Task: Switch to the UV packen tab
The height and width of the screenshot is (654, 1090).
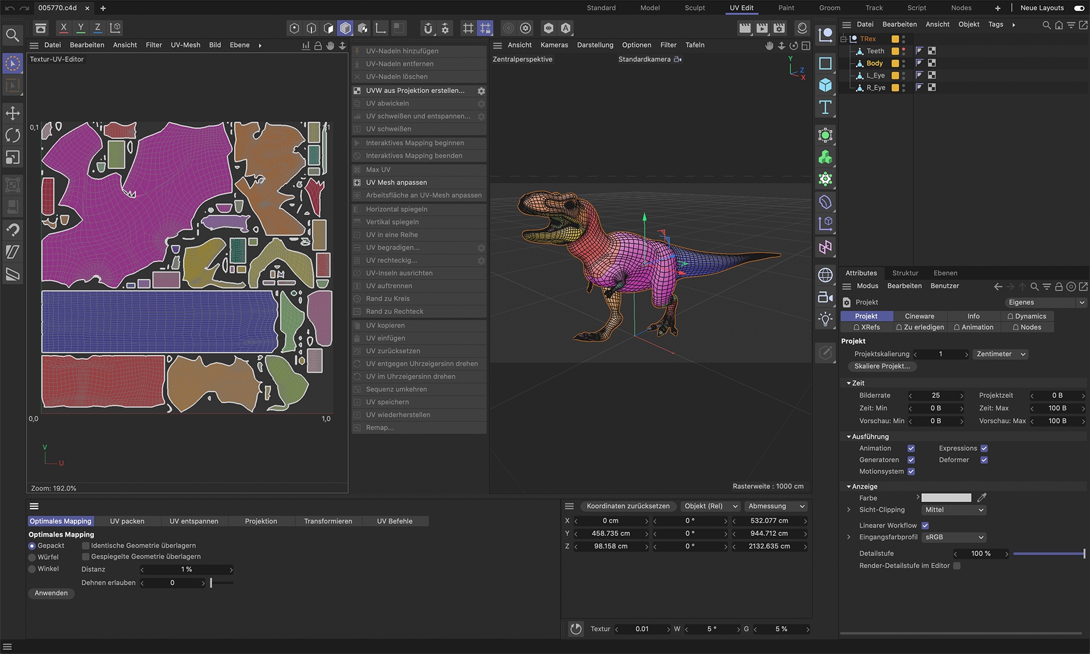Action: (x=127, y=521)
